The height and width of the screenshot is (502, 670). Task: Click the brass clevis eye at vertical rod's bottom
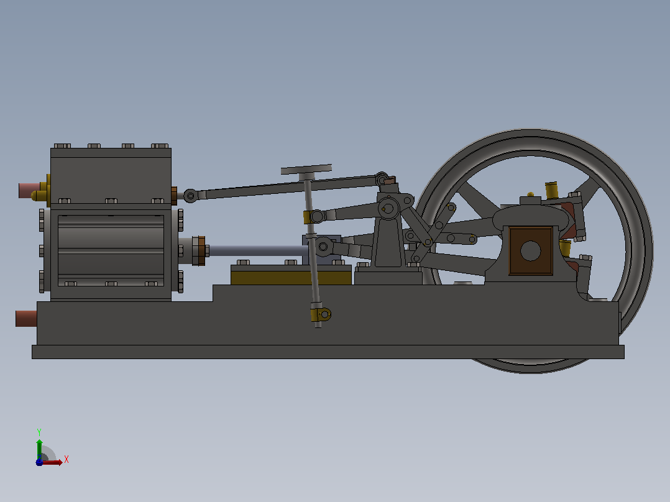(321, 315)
